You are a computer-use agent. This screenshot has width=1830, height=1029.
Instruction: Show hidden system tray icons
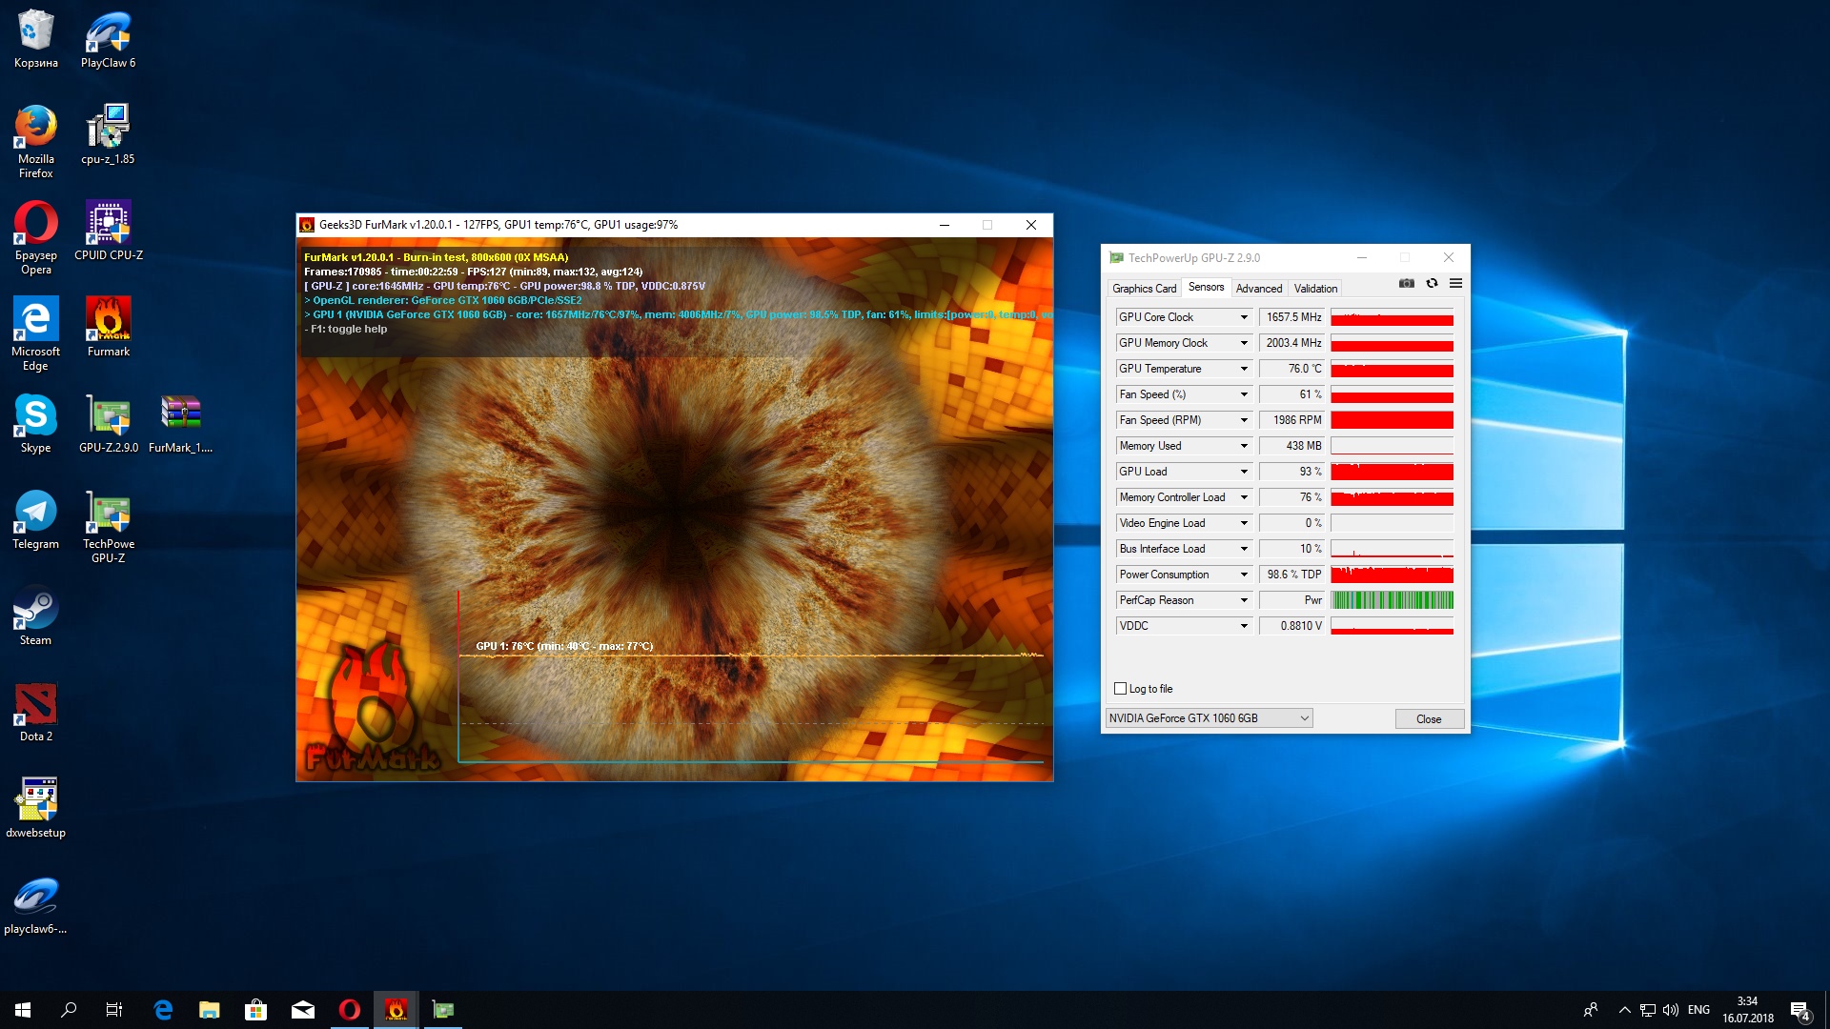coord(1624,1010)
